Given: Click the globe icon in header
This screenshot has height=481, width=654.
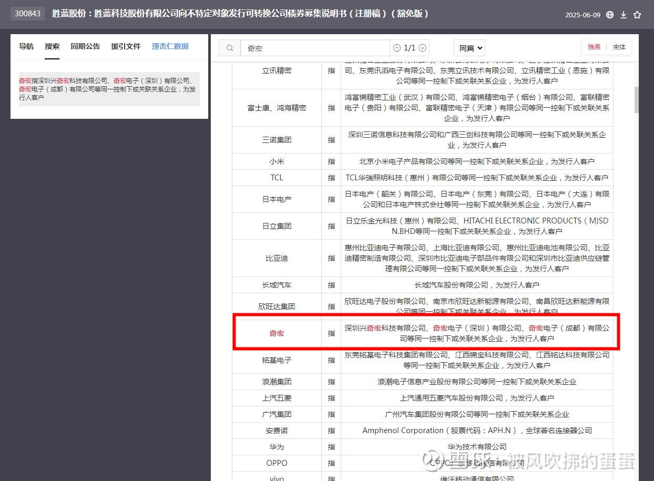Looking at the screenshot, I should [x=610, y=15].
